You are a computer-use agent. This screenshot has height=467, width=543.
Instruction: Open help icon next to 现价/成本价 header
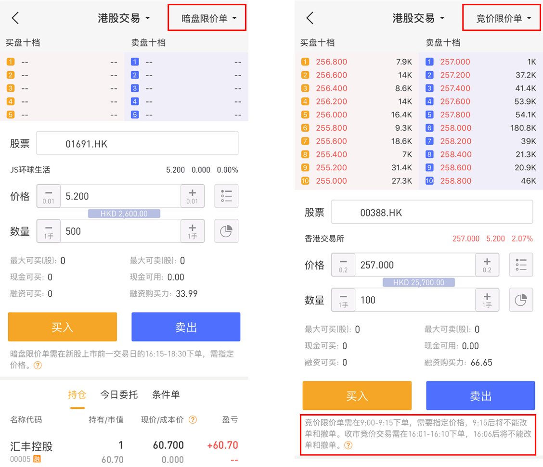point(193,420)
